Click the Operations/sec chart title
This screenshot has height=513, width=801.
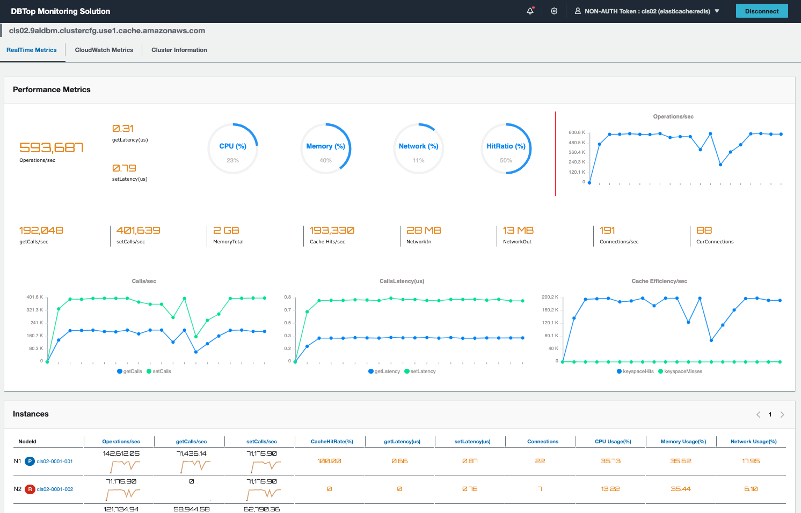673,116
